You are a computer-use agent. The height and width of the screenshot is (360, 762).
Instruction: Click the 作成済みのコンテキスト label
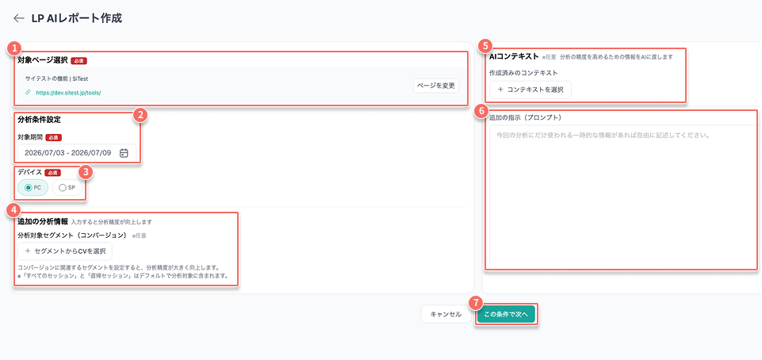tap(523, 73)
